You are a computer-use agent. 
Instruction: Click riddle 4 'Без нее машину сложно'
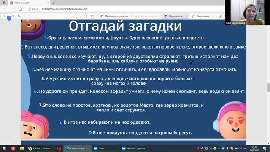click(135, 69)
